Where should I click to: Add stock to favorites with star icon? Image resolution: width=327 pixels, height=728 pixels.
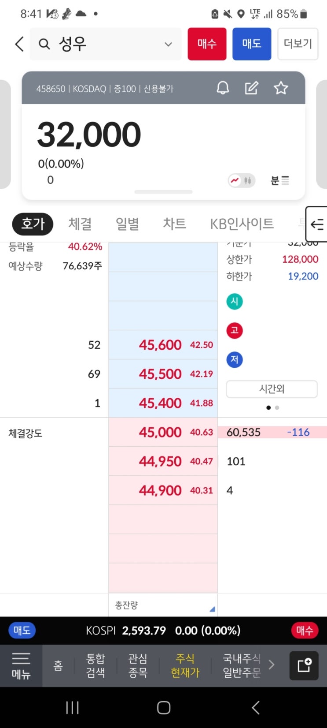click(x=281, y=88)
